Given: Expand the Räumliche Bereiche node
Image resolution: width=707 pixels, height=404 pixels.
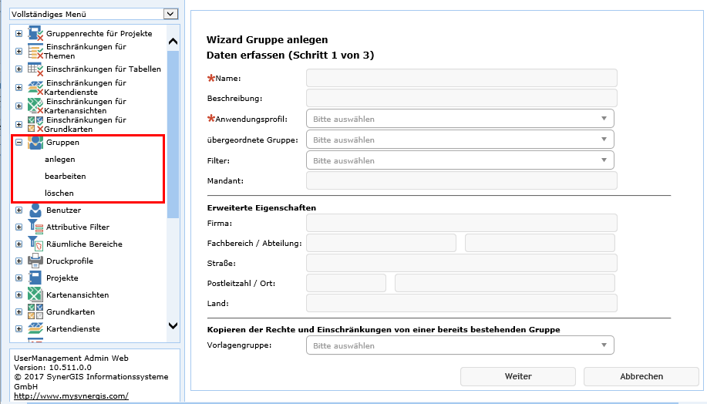Looking at the screenshot, I should (19, 244).
